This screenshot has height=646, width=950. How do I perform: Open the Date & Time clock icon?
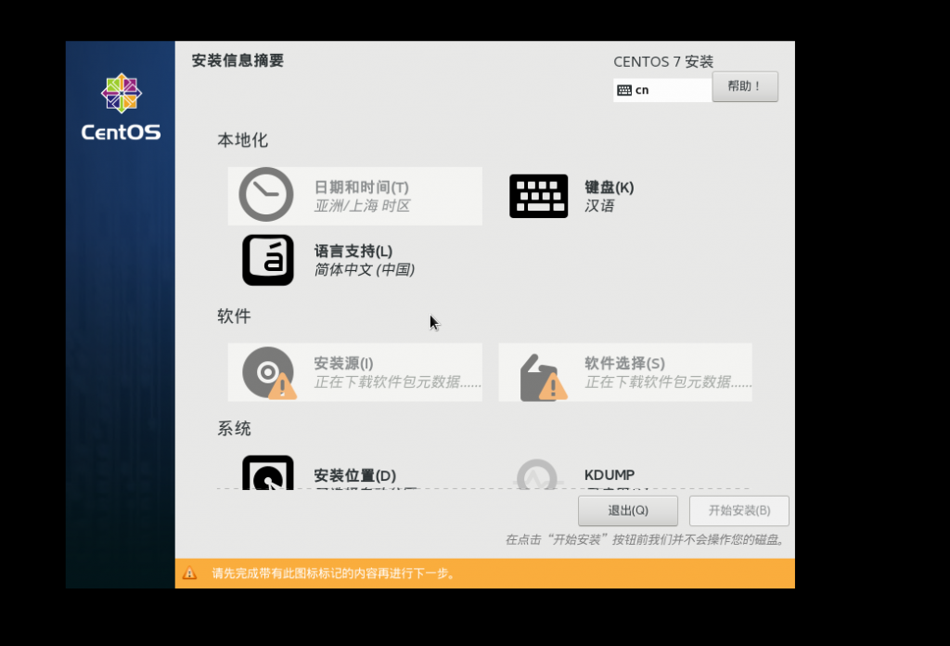[266, 195]
